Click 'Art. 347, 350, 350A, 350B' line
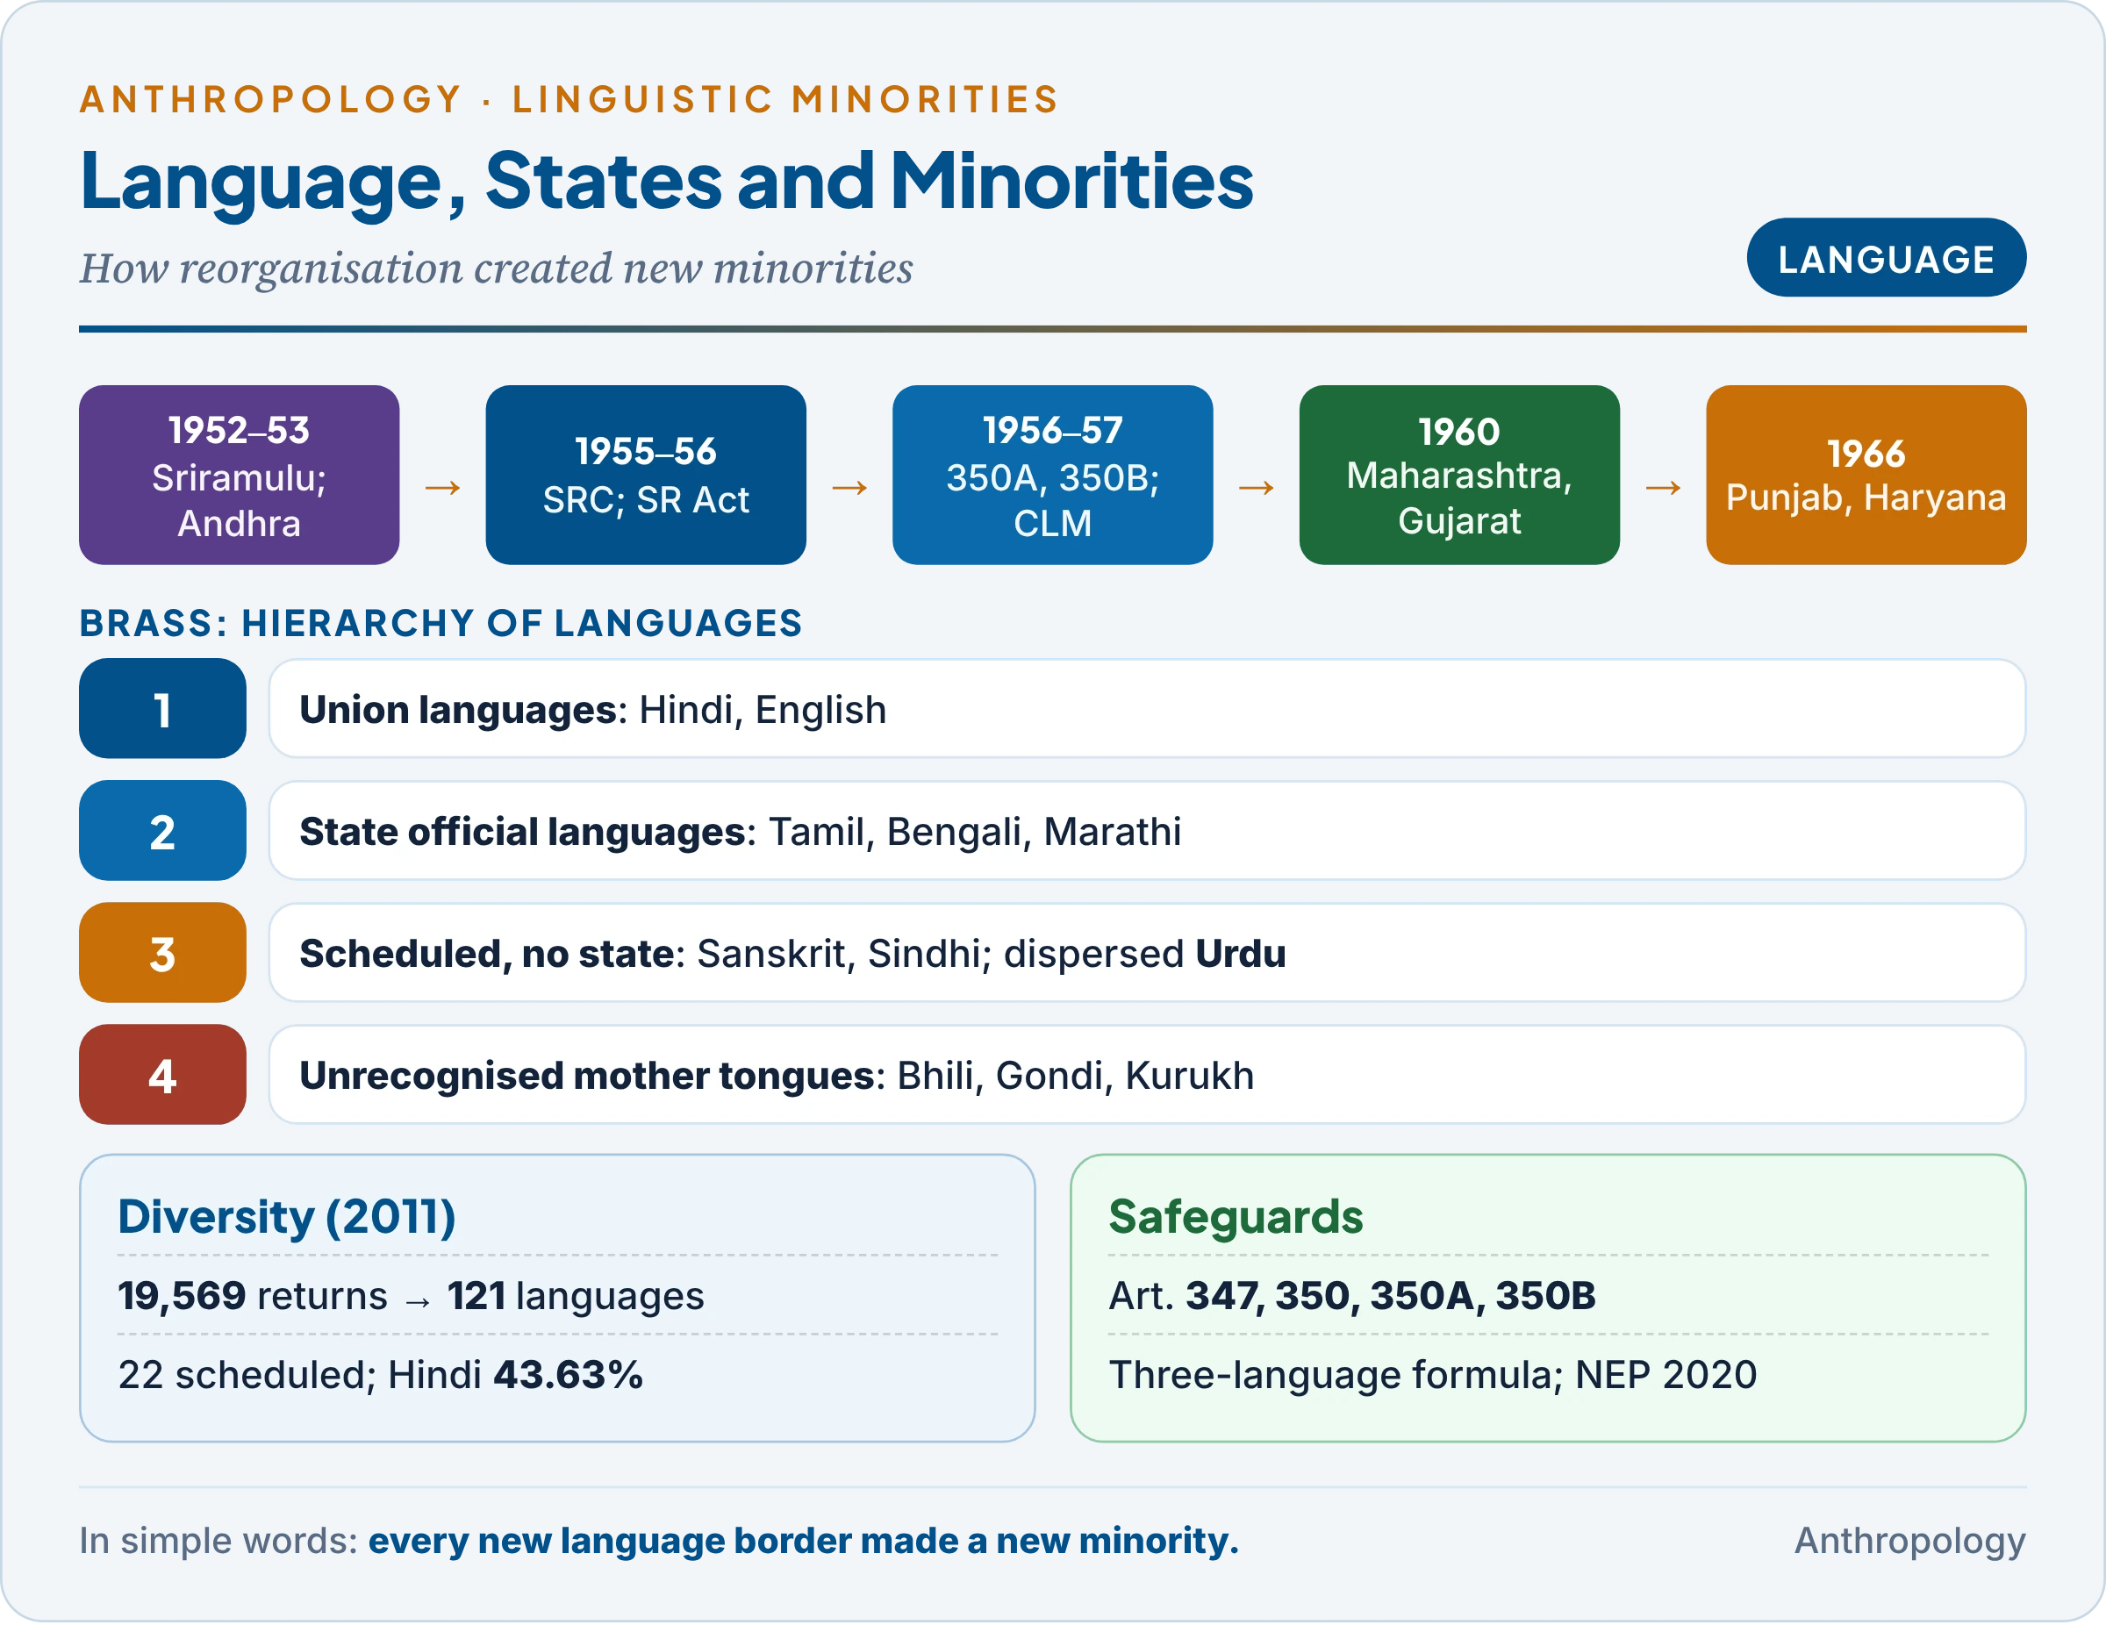This screenshot has height=1625, width=2106. click(x=1352, y=1296)
